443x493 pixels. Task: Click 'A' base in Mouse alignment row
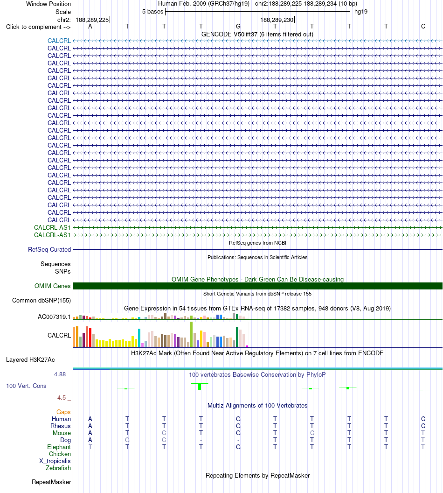tap(90, 433)
